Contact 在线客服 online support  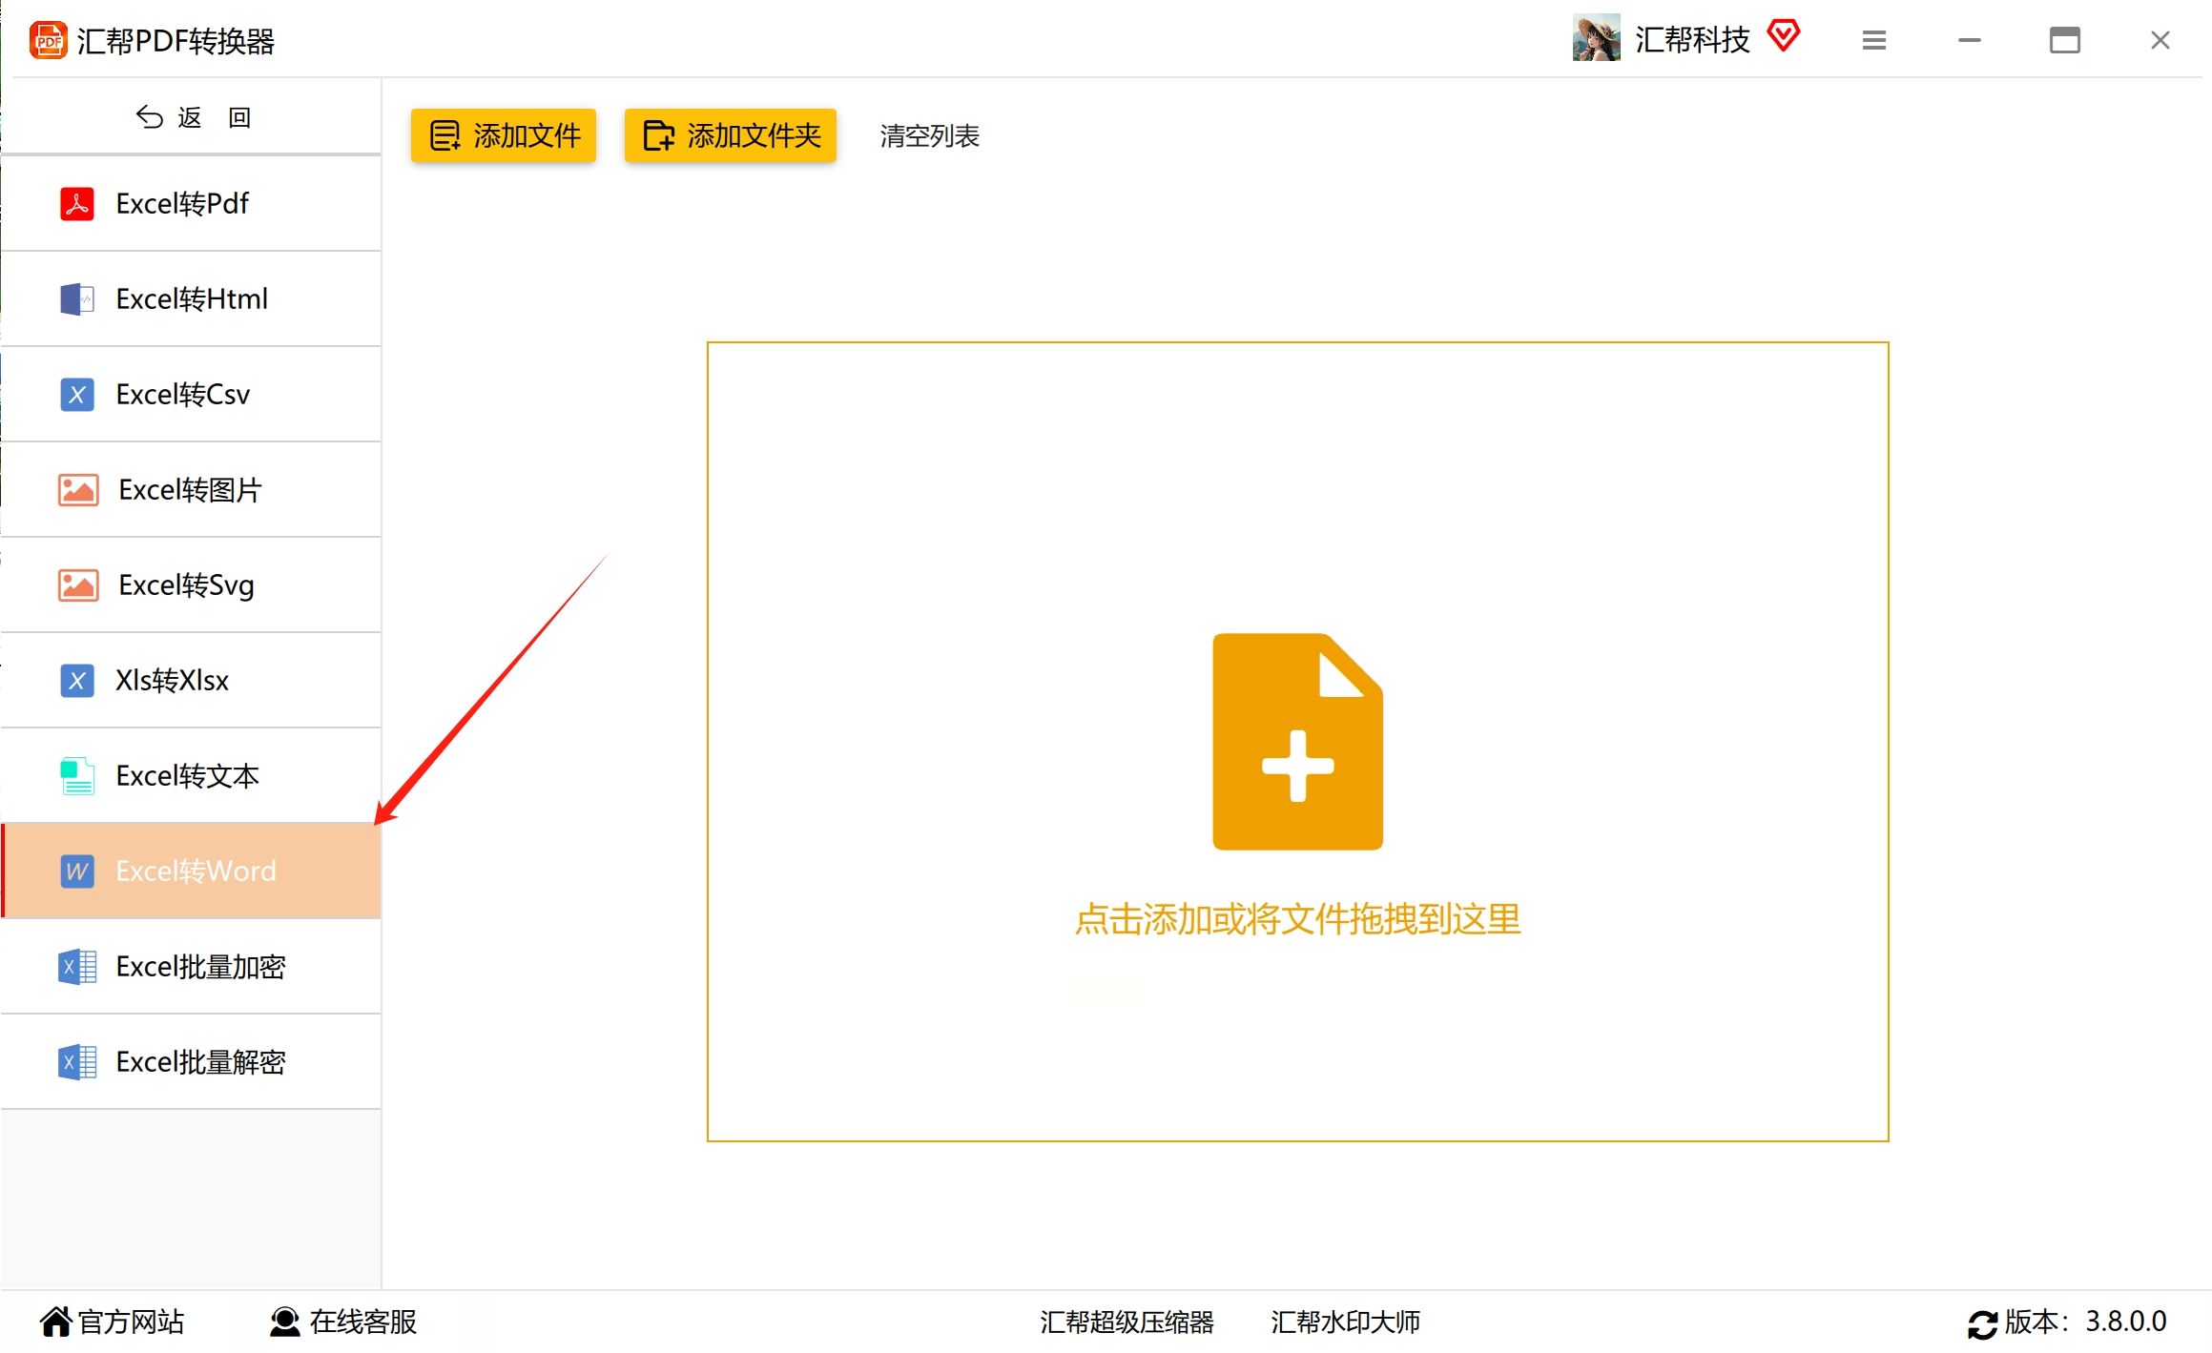(343, 1322)
